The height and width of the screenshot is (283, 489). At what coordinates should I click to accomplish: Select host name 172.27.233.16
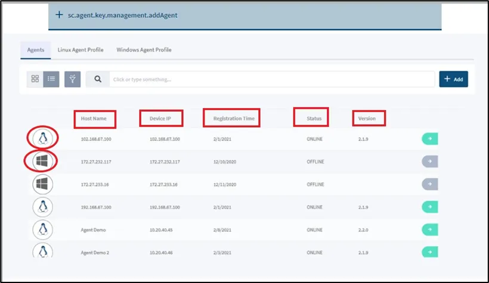click(95, 184)
